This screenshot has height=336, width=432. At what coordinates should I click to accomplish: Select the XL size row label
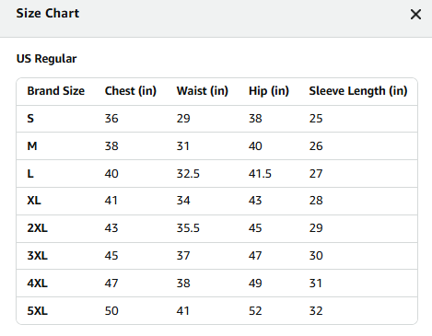[x=34, y=201]
